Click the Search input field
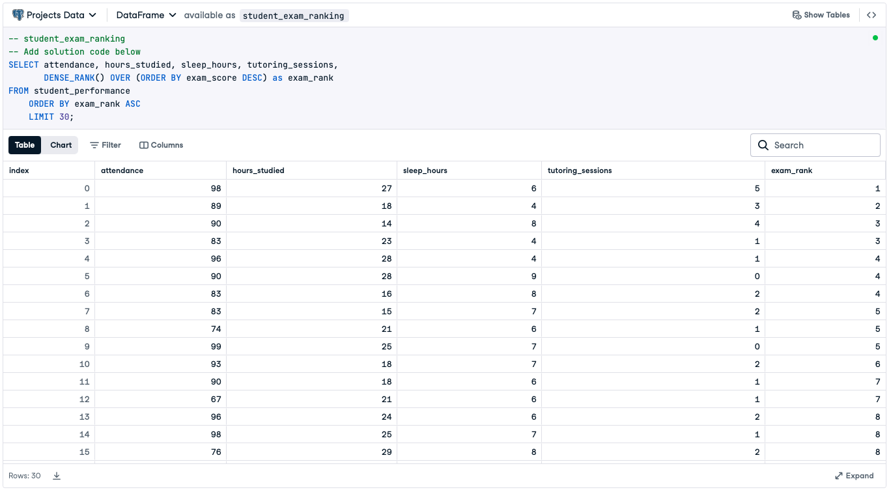The height and width of the screenshot is (492, 891). coord(815,145)
